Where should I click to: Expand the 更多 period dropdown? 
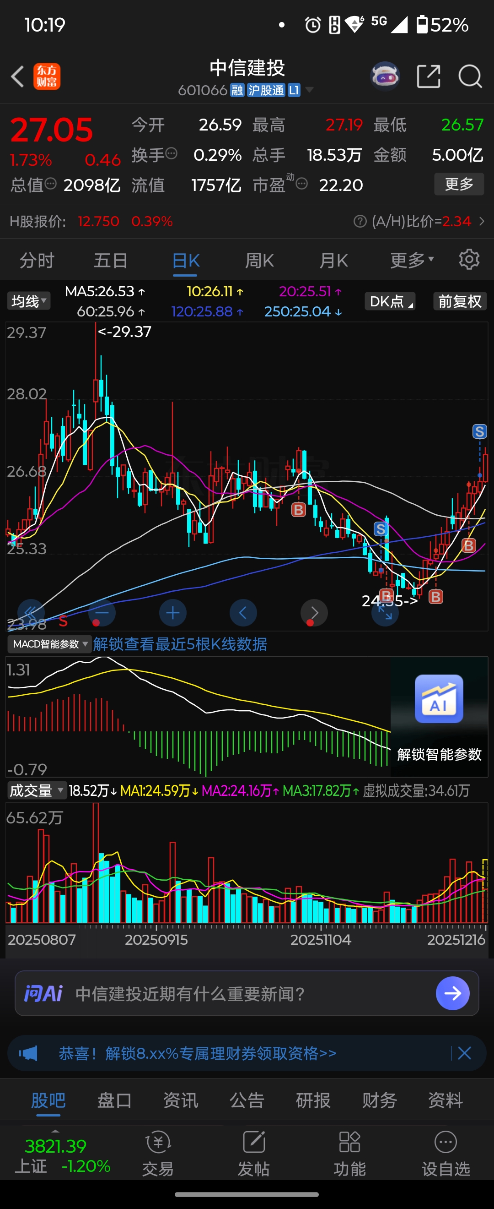click(x=412, y=260)
